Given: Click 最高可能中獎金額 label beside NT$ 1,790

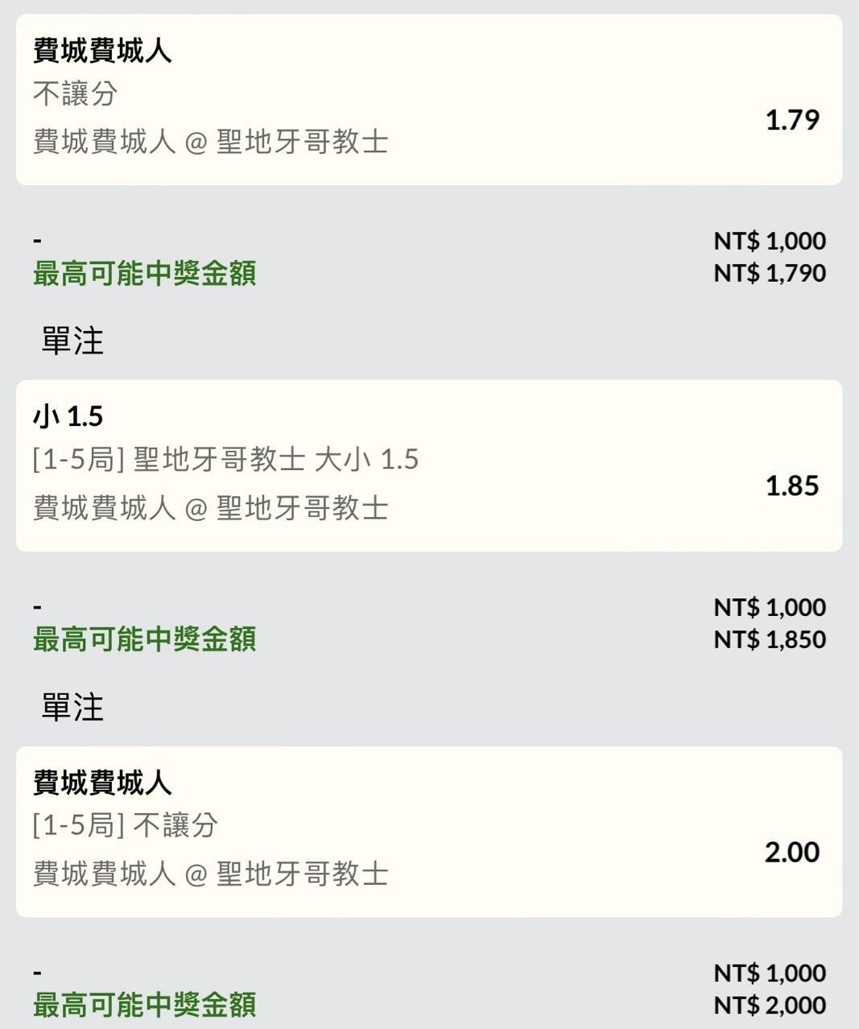Looking at the screenshot, I should tap(145, 274).
